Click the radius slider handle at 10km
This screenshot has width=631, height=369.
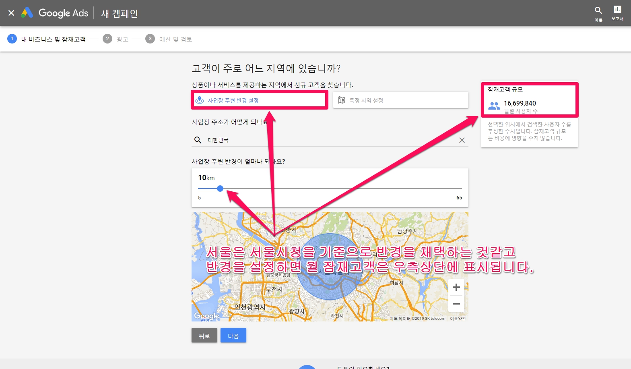click(220, 189)
